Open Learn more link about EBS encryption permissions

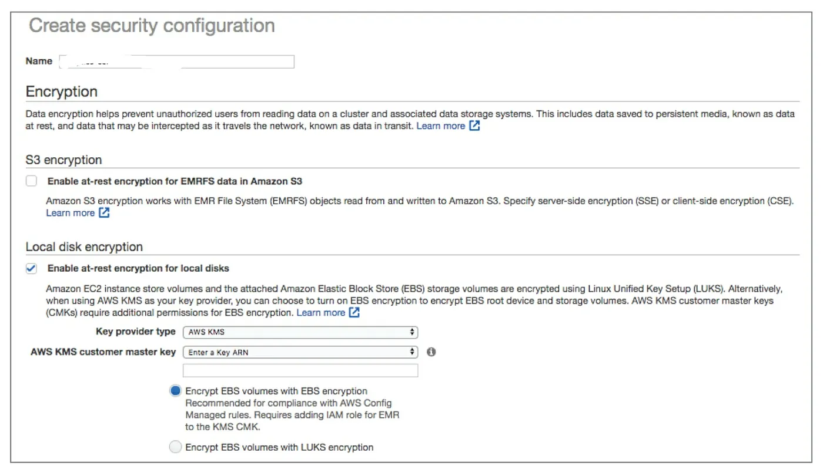(x=320, y=313)
